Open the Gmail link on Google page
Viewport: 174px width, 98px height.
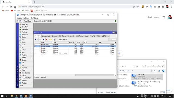(150, 17)
